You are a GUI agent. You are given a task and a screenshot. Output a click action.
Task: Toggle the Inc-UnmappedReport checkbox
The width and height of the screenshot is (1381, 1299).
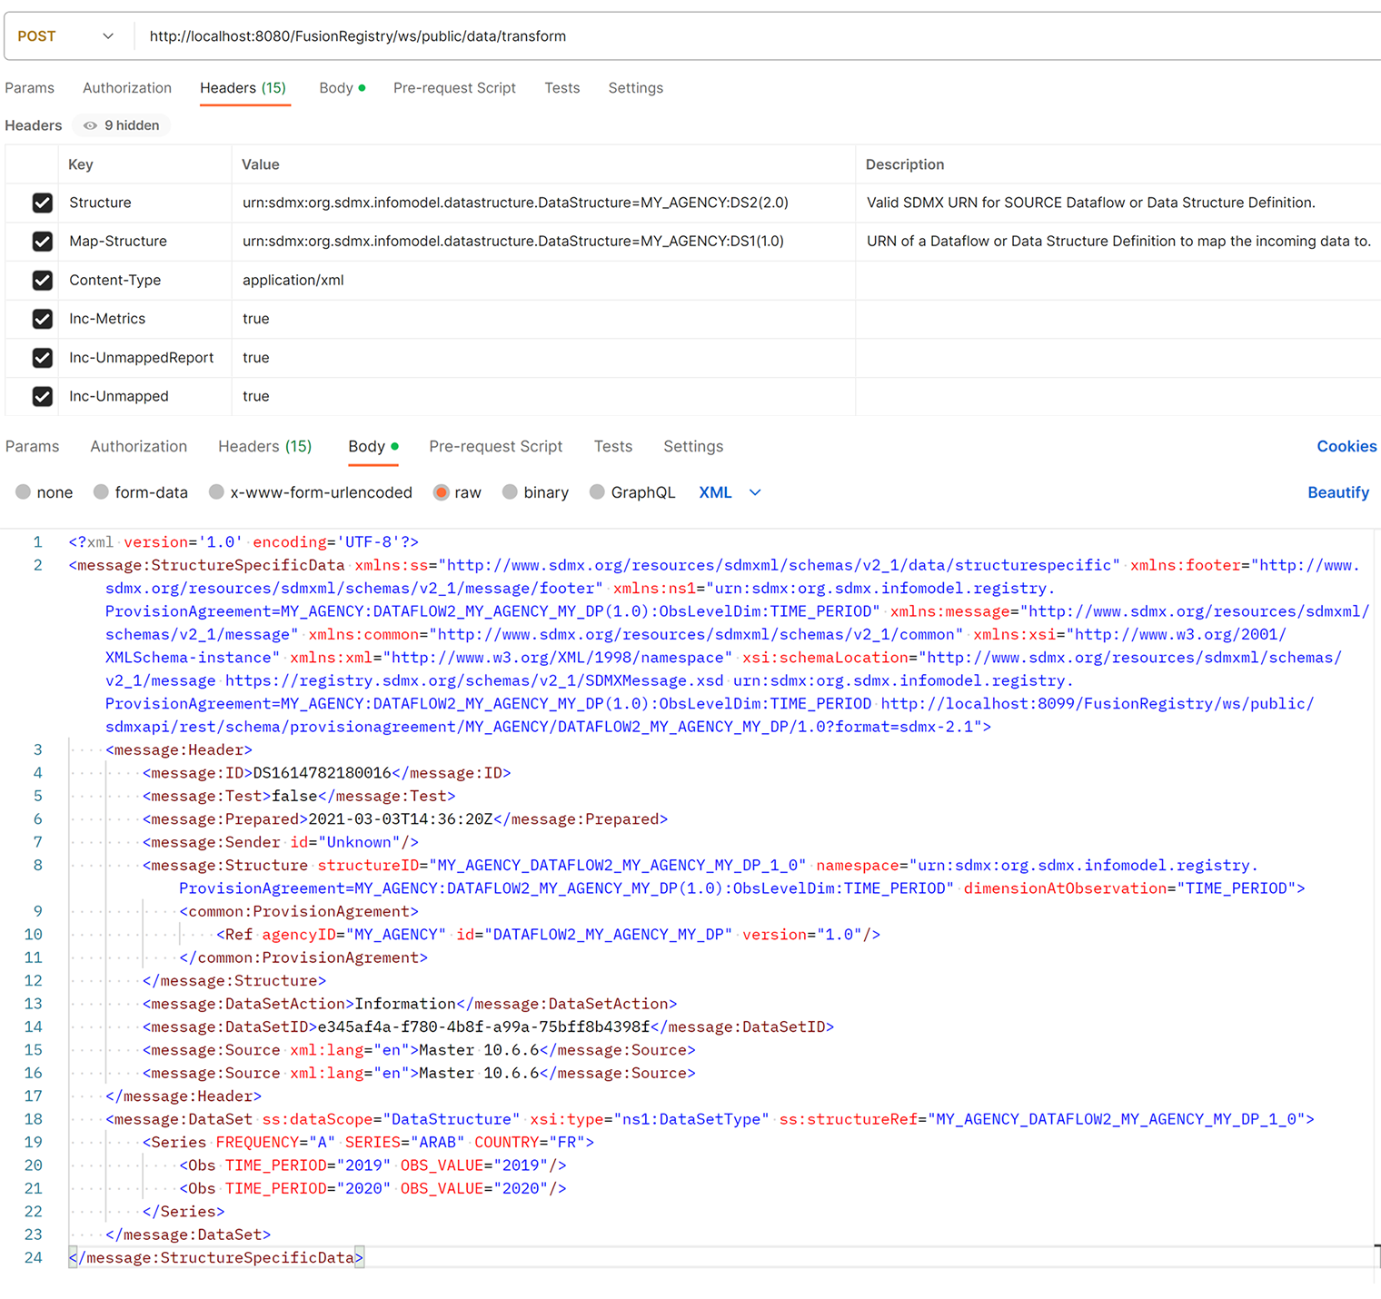tap(42, 358)
